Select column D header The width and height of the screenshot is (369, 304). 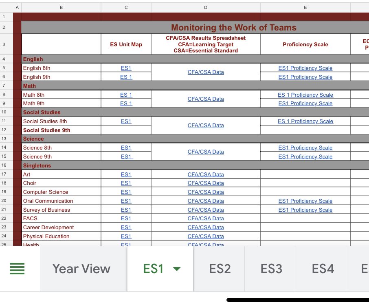click(206, 7)
